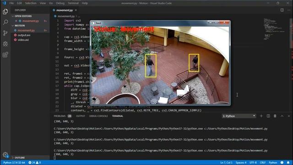Add a new terminal with plus icon
Viewport: 293px width, 165px height.
(x=261, y=116)
